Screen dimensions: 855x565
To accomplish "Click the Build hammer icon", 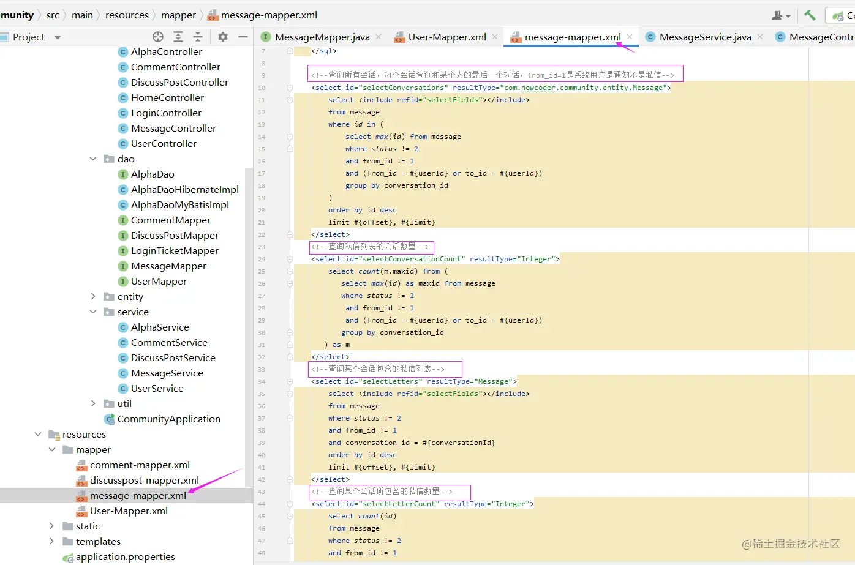I will [x=810, y=15].
